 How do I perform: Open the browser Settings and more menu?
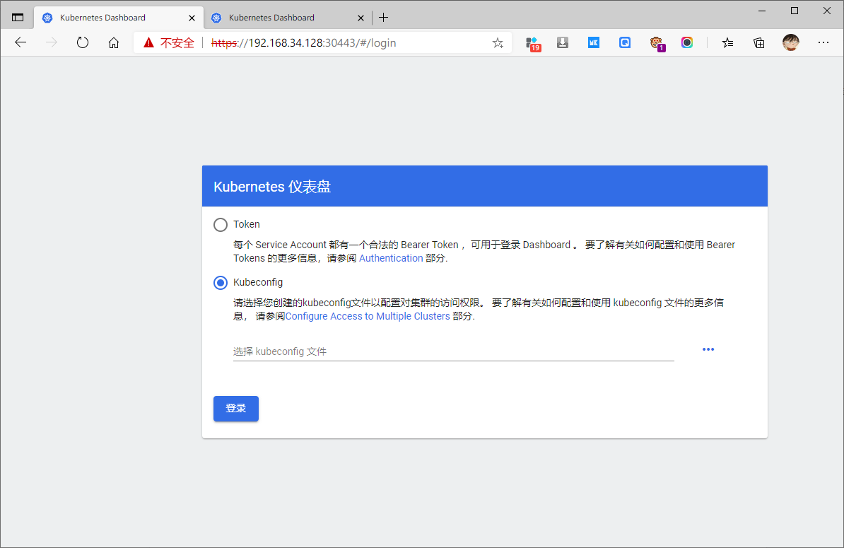click(x=824, y=42)
